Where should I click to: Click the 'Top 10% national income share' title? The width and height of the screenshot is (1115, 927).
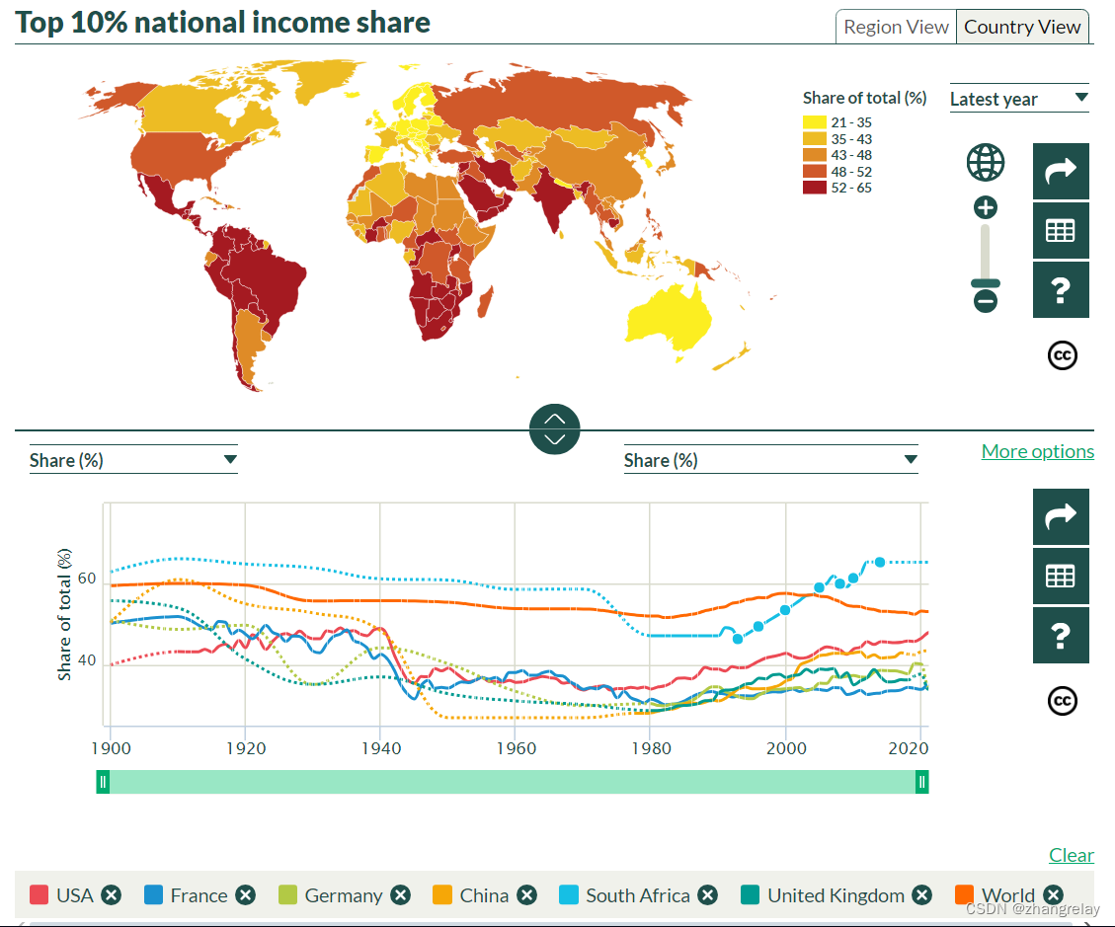(222, 22)
